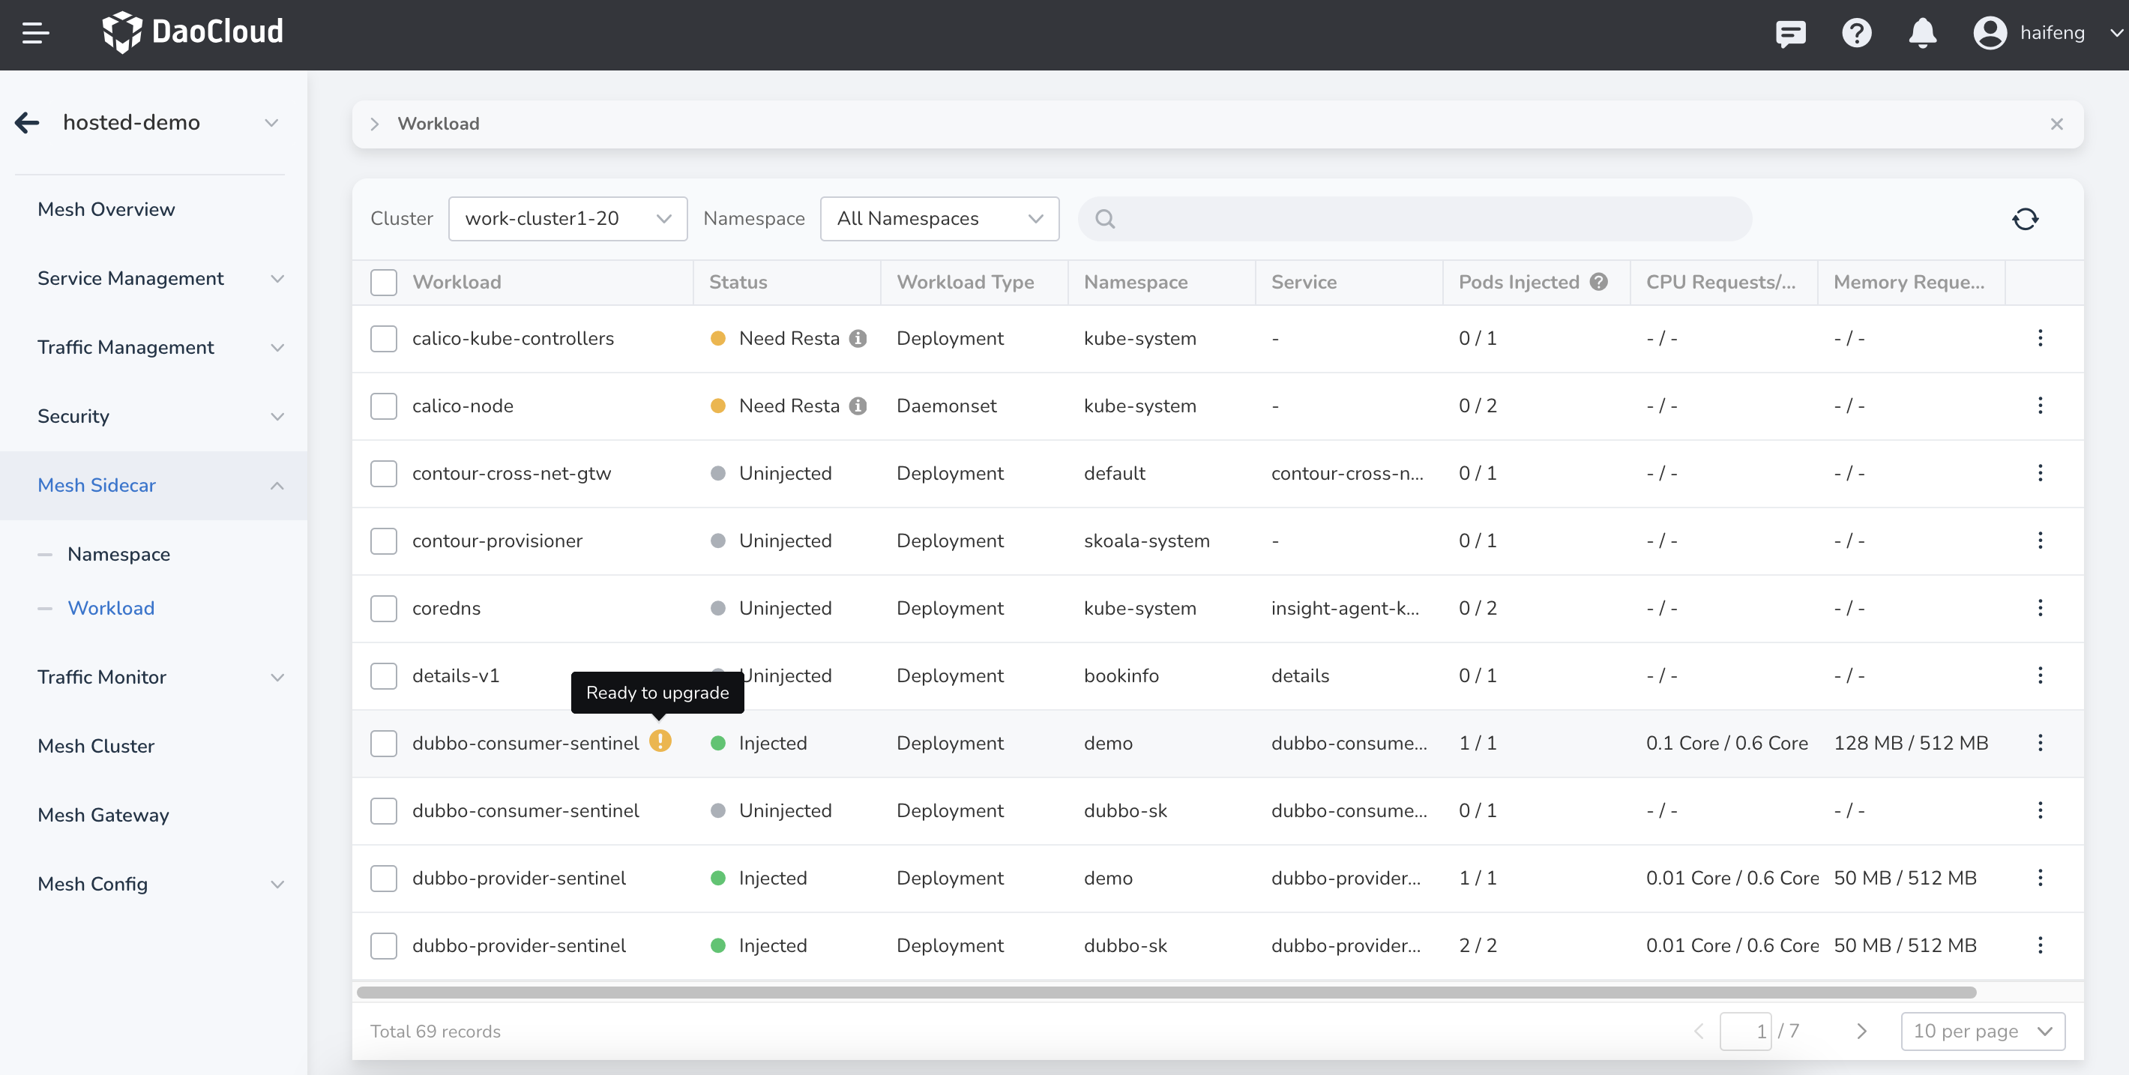Open actions menu for coredns
The width and height of the screenshot is (2129, 1075).
pos(2041,608)
